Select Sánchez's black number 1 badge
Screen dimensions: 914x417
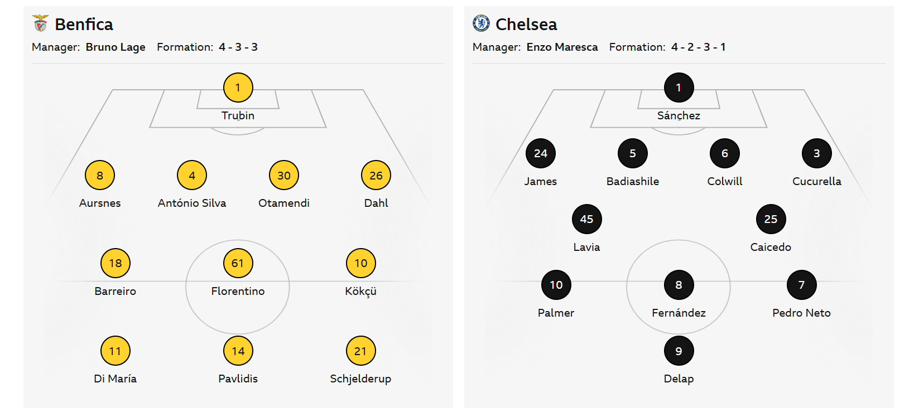click(679, 88)
